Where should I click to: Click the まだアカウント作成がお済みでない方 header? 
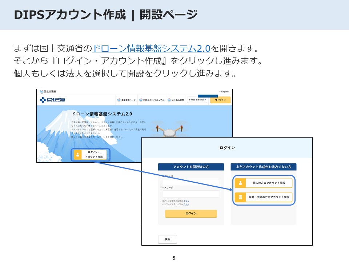(x=264, y=167)
